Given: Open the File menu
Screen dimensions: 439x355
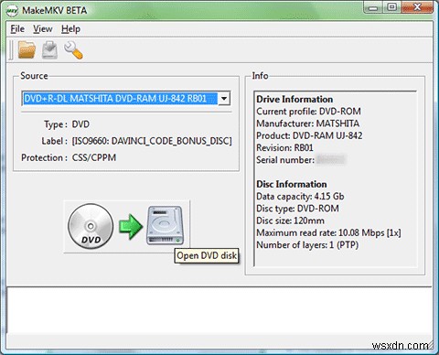Looking at the screenshot, I should (17, 29).
